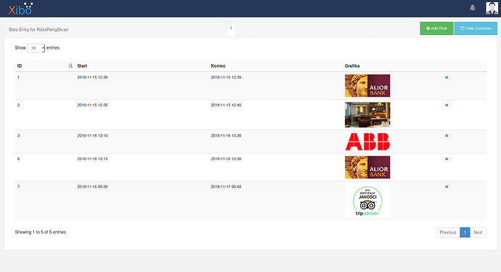Open the user avatar menu
Screen dimensions: 501x272
point(492,8)
